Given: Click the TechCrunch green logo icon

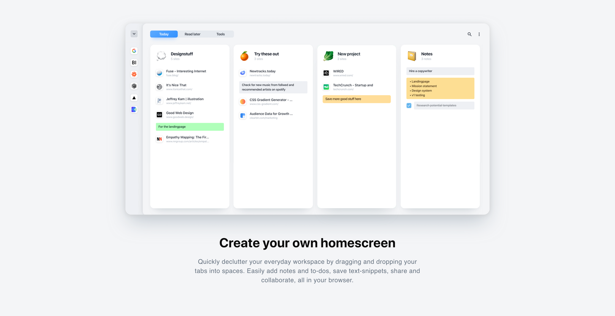Looking at the screenshot, I should [326, 87].
